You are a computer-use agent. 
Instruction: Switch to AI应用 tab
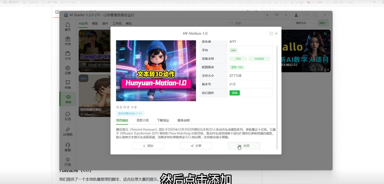point(83,24)
